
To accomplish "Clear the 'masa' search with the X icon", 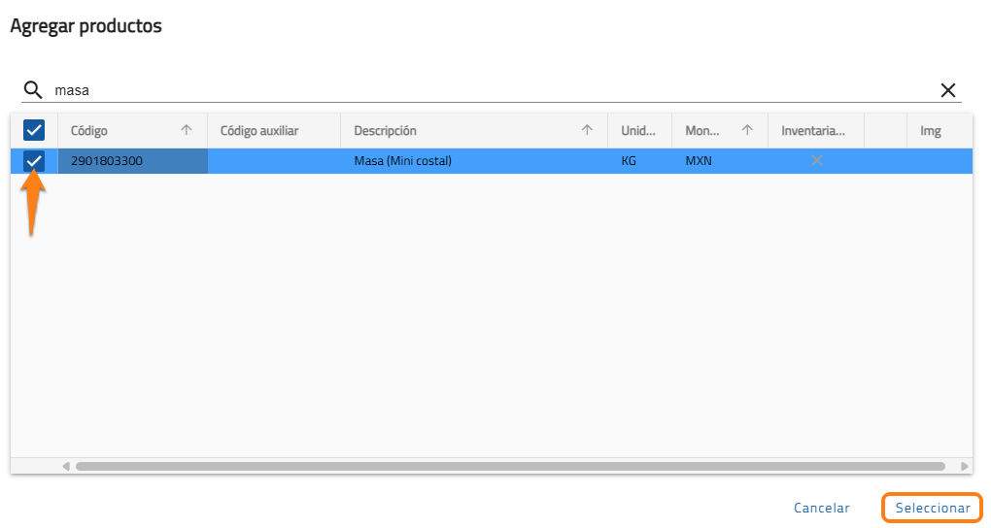I will click(x=948, y=90).
